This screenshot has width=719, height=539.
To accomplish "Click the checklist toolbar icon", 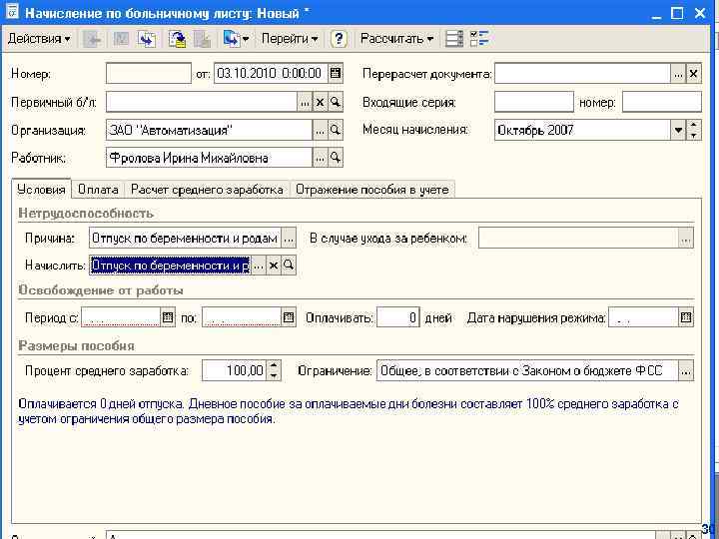I will click(x=480, y=39).
